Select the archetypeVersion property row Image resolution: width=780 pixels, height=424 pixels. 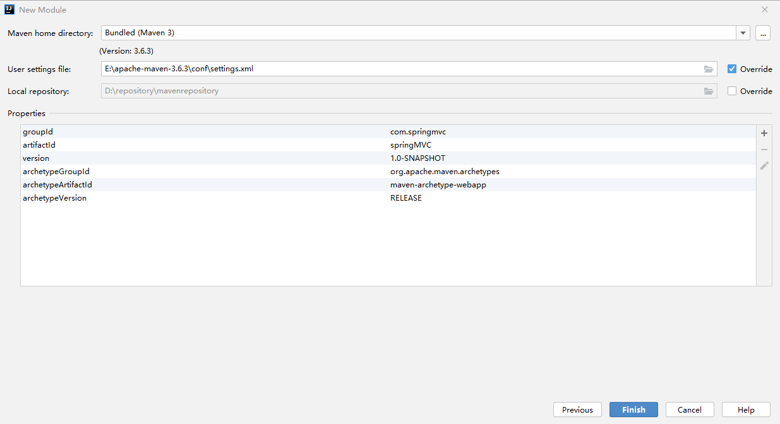pos(388,198)
